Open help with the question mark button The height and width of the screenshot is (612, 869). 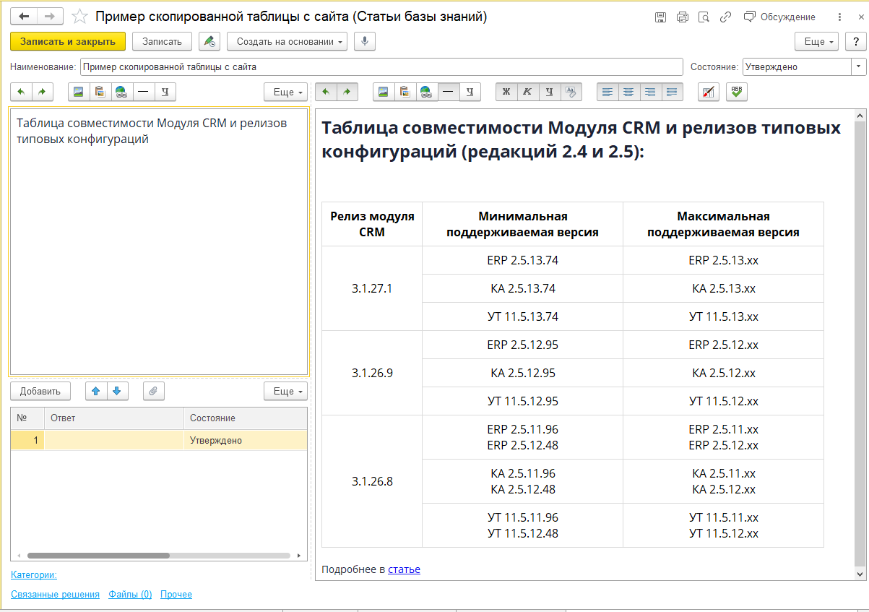click(855, 41)
